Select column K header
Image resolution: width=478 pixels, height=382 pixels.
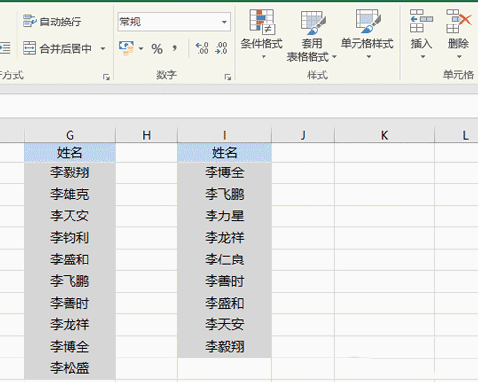coord(384,135)
